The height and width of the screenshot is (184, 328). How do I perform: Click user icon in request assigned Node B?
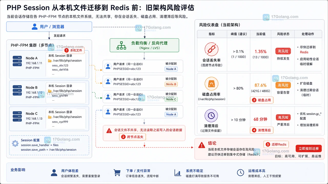108,82
